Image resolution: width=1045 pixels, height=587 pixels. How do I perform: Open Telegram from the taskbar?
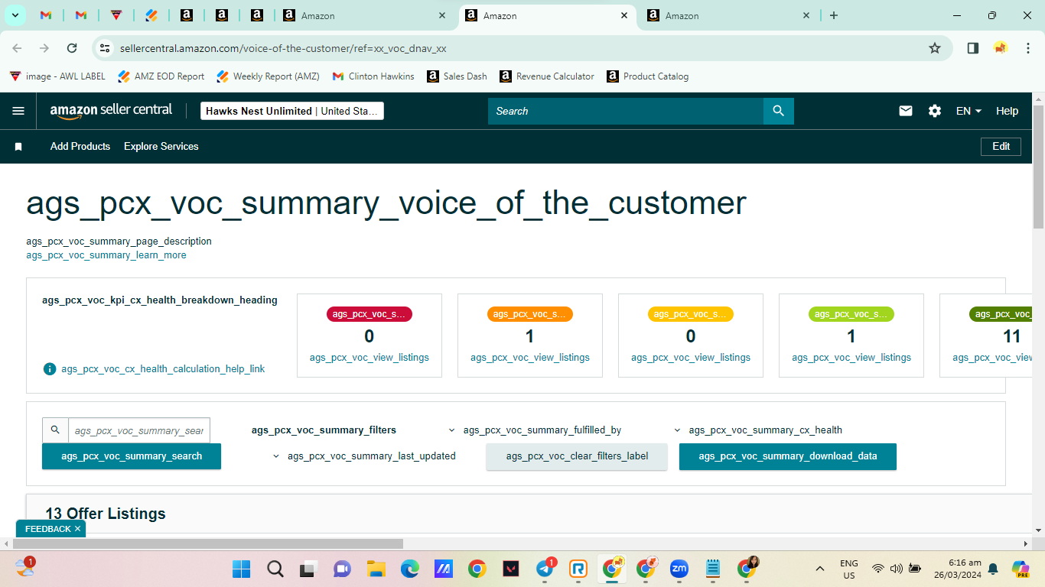pos(545,569)
